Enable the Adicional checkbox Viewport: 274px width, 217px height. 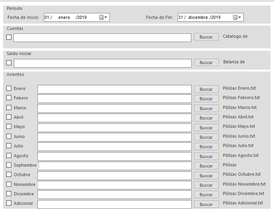[x=9, y=203]
